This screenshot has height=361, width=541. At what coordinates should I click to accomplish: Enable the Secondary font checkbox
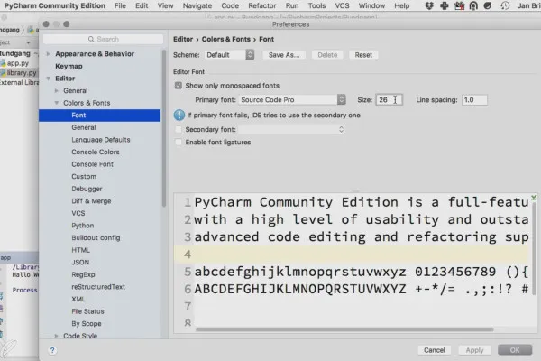(x=179, y=129)
